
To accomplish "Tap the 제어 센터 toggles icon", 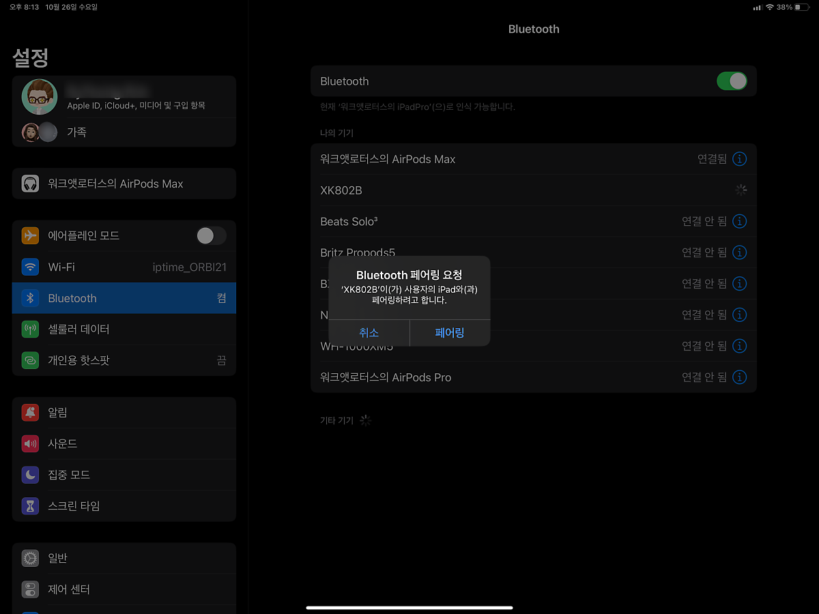I will pos(30,589).
